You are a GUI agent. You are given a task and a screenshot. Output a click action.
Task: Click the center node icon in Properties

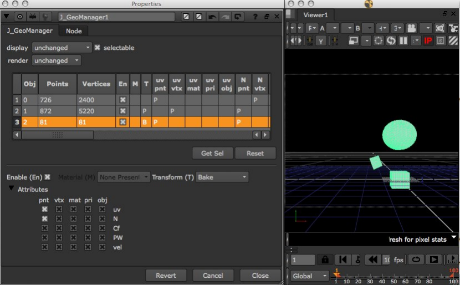20,17
